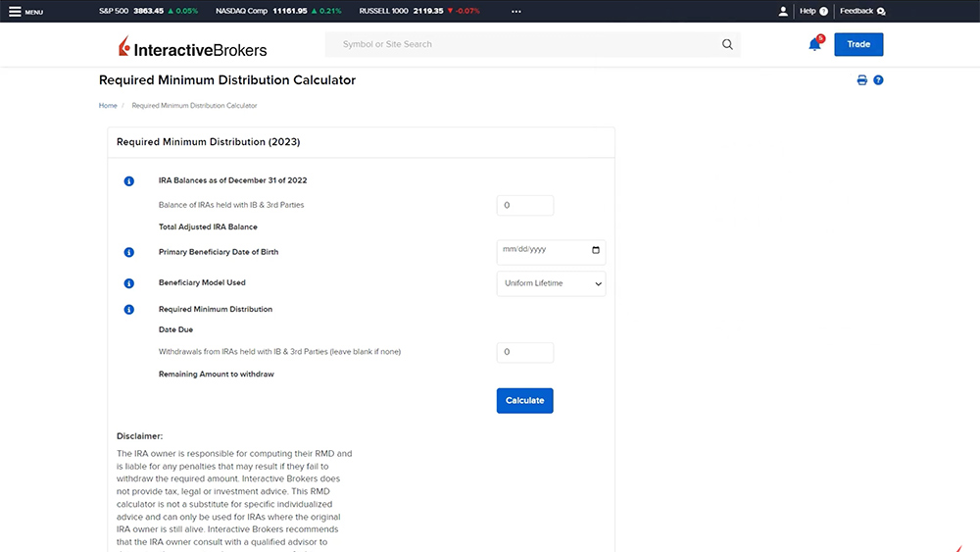The width and height of the screenshot is (980, 552).
Task: Expand the Uniform Lifetime beneficiary model dropdown
Action: pos(551,283)
